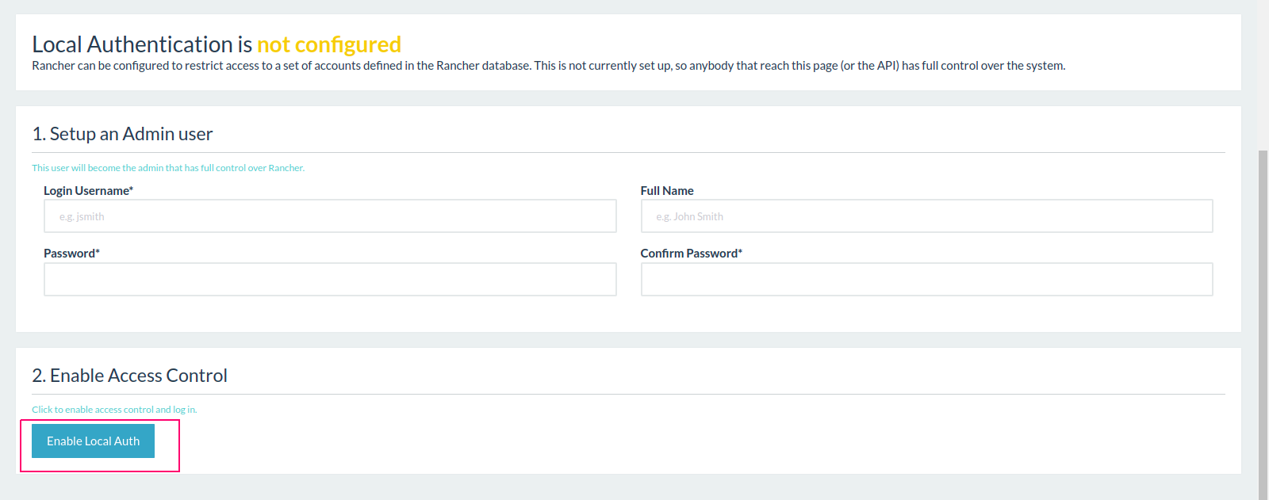Click the scrollbar track above the thumb
This screenshot has width=1269, height=500.
[1263, 75]
